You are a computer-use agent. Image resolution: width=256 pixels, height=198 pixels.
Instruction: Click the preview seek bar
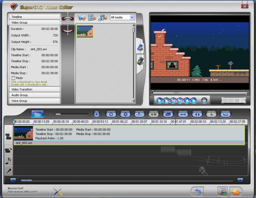(200, 93)
